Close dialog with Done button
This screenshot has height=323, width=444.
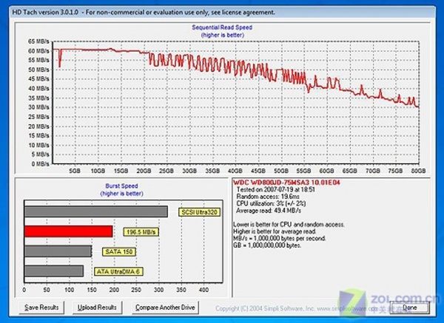[409, 307]
